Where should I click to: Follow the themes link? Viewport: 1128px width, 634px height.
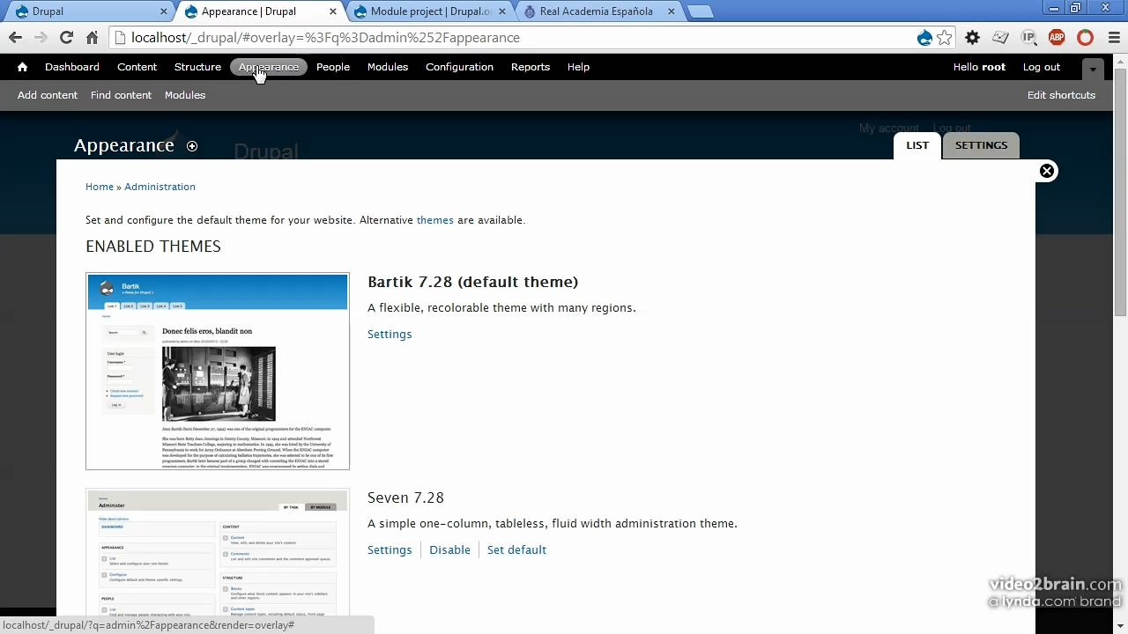435,220
